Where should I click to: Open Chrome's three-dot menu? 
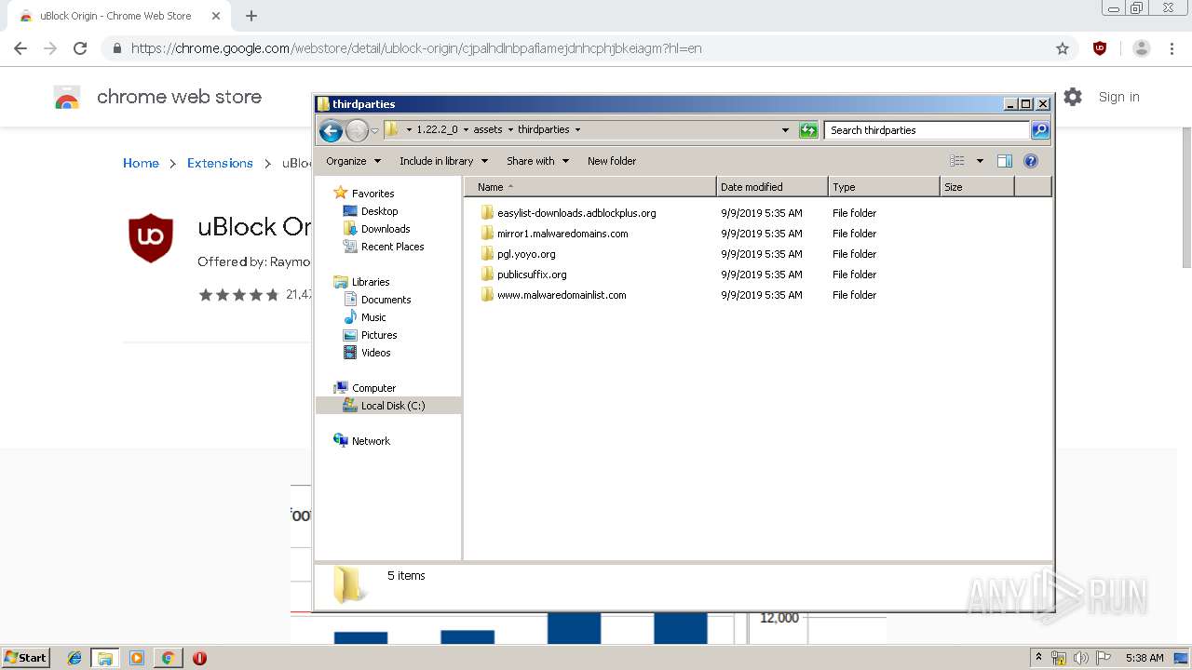(1172, 48)
